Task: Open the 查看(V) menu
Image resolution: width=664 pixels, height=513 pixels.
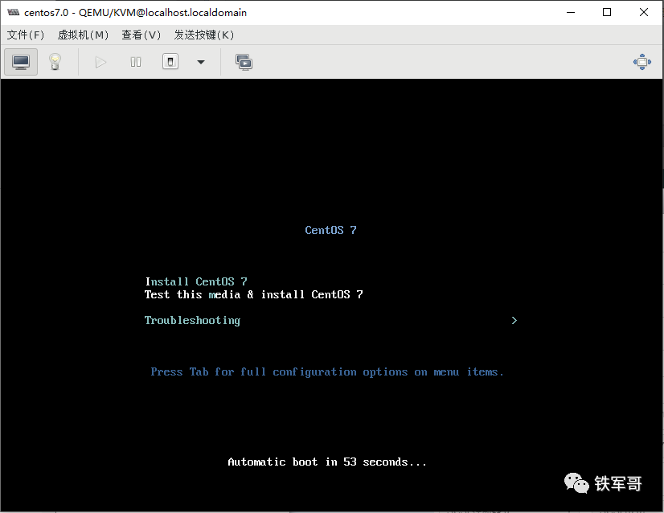Action: (141, 35)
